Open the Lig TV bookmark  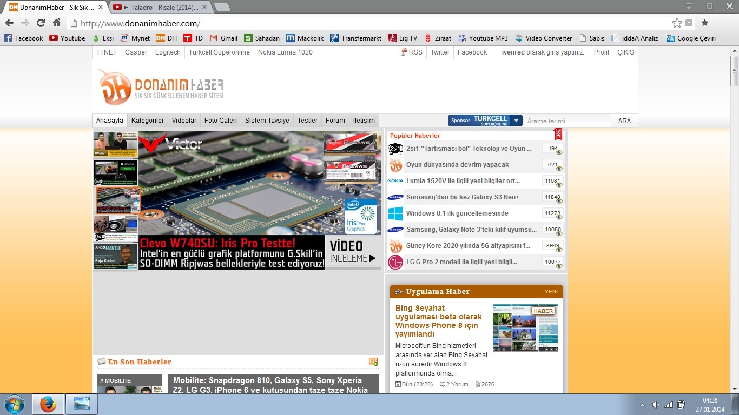(403, 38)
